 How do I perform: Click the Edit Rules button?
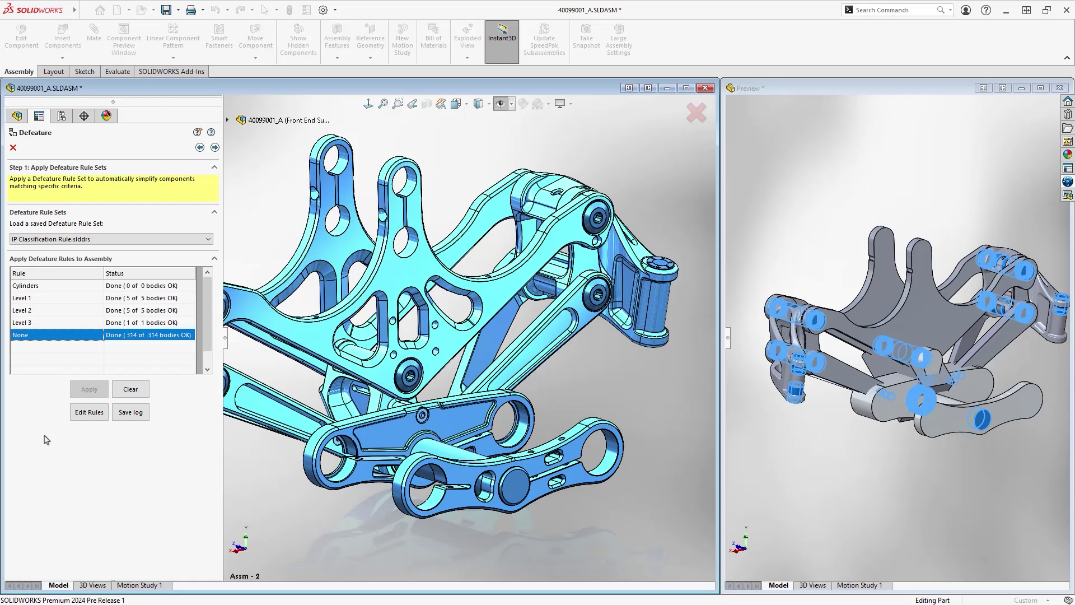click(x=88, y=412)
